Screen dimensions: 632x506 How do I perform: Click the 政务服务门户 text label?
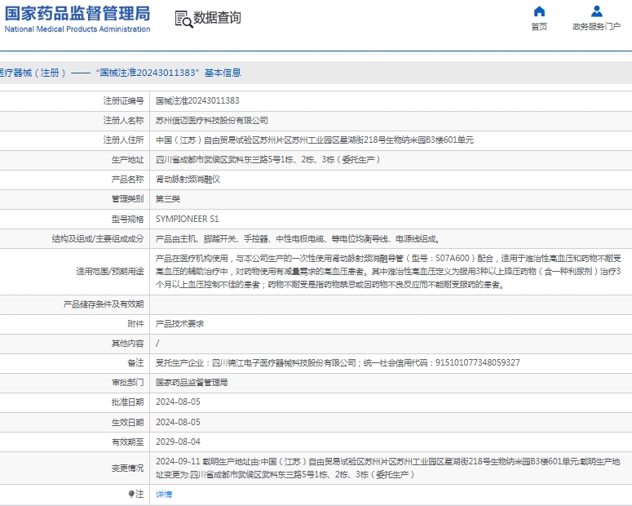pyautogui.click(x=597, y=27)
